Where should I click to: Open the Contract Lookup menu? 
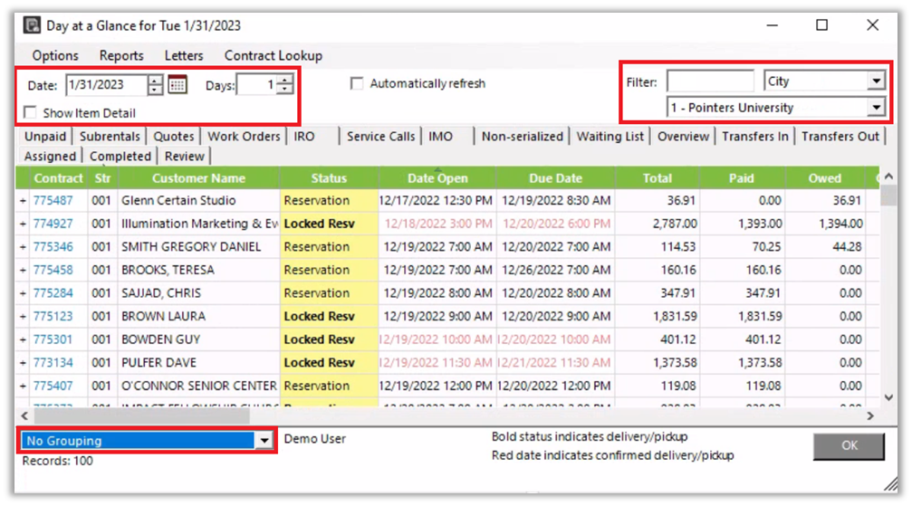(273, 55)
